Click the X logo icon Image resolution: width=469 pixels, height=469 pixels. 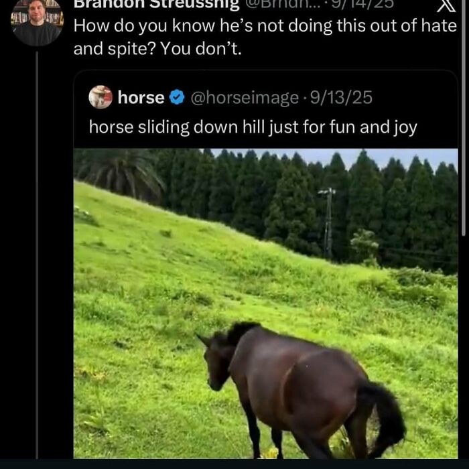445,5
